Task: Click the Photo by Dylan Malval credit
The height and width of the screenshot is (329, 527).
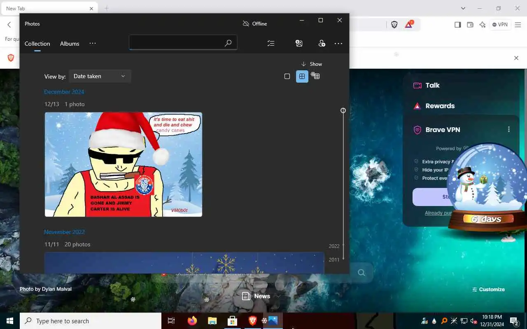Action: [46, 289]
